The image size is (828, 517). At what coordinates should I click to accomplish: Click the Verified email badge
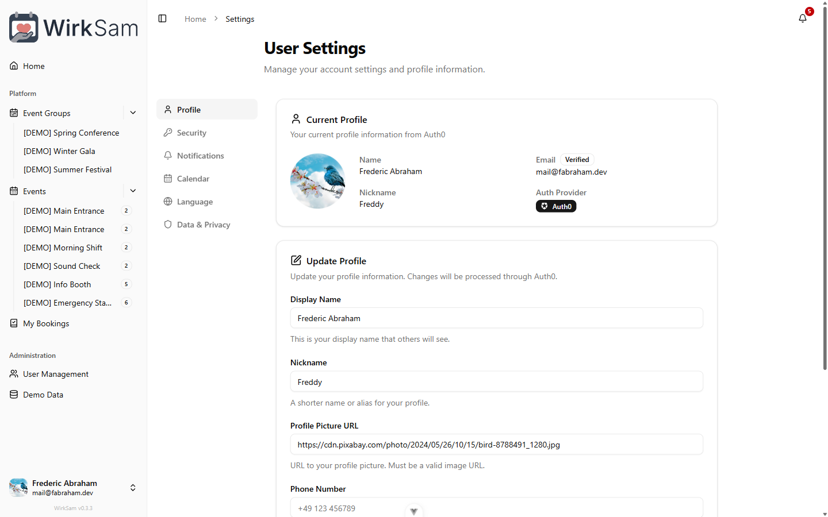pyautogui.click(x=577, y=160)
